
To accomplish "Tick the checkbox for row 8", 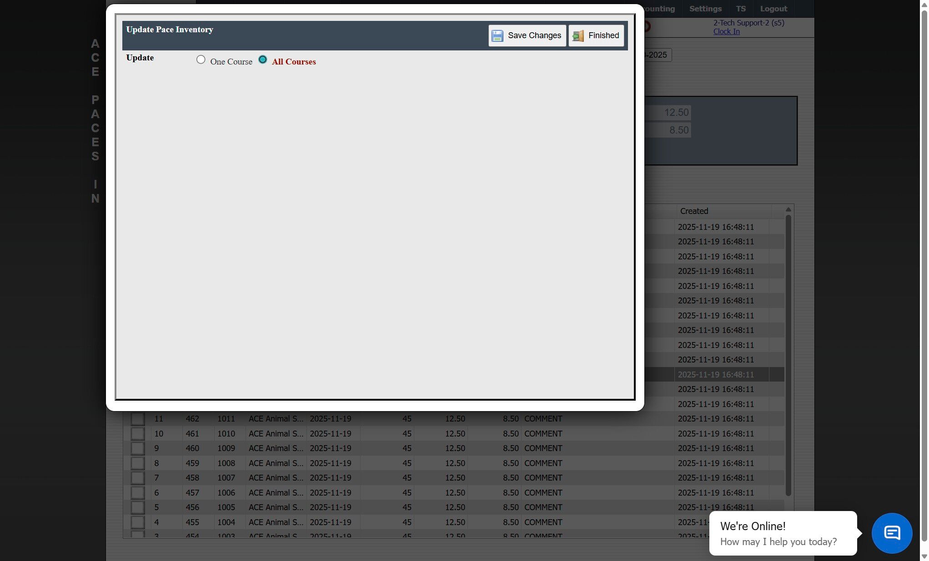I will click(137, 463).
